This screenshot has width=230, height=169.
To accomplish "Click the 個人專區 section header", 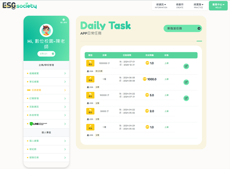I will point(46,133).
